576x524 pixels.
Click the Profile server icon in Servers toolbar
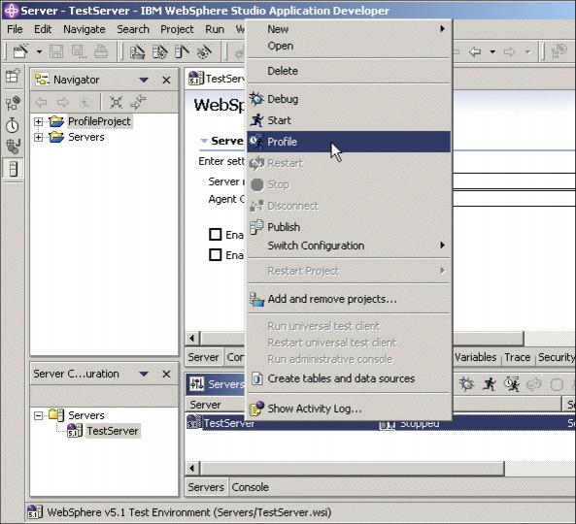[512, 384]
